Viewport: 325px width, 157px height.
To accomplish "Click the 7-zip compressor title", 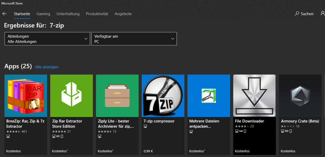I will [x=159, y=121].
